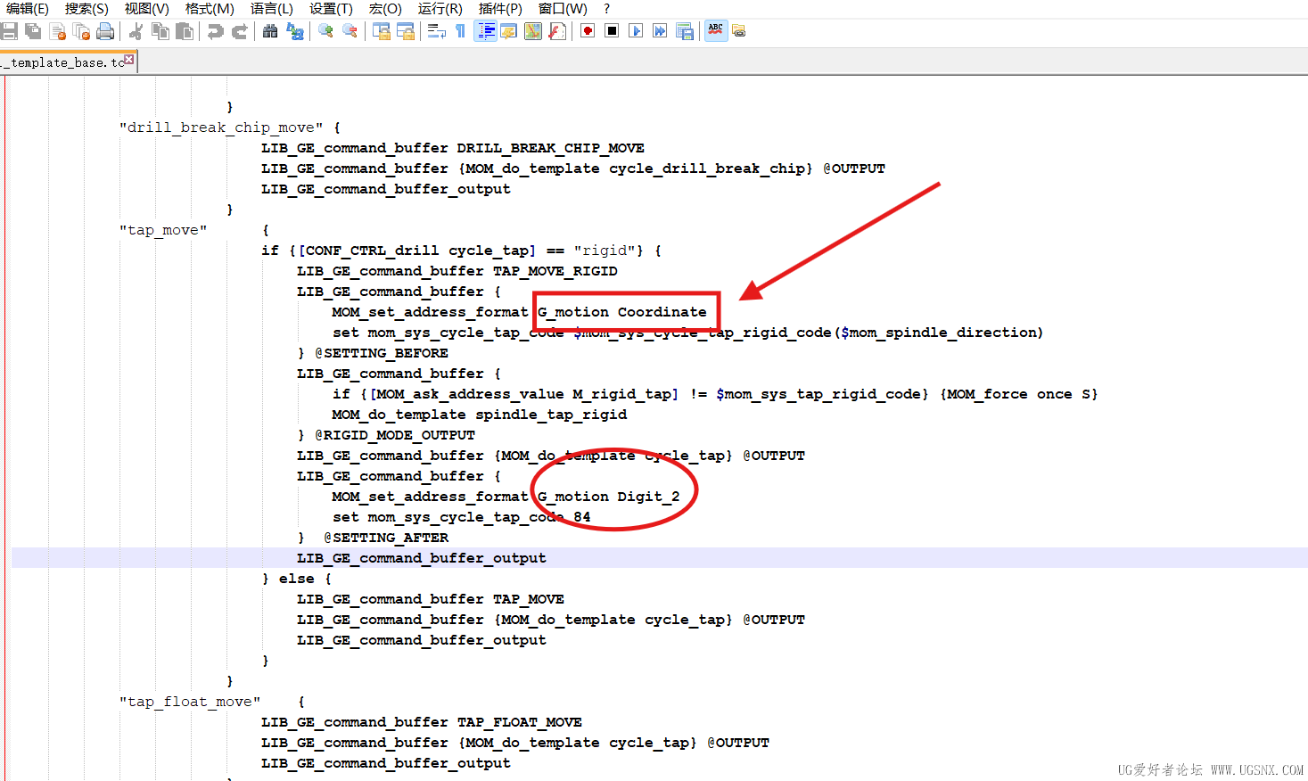Screen dimensions: 1308x781
Task: Disable the indent guide toggle
Action: (x=485, y=32)
